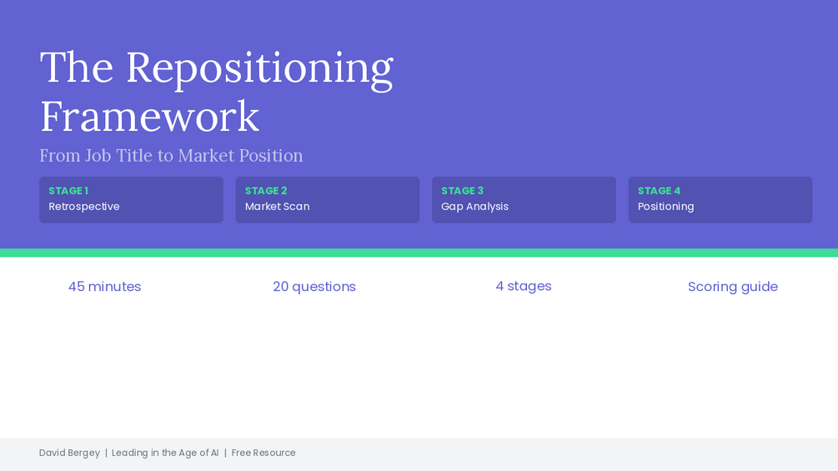Select the '45 minutes' label

(105, 287)
